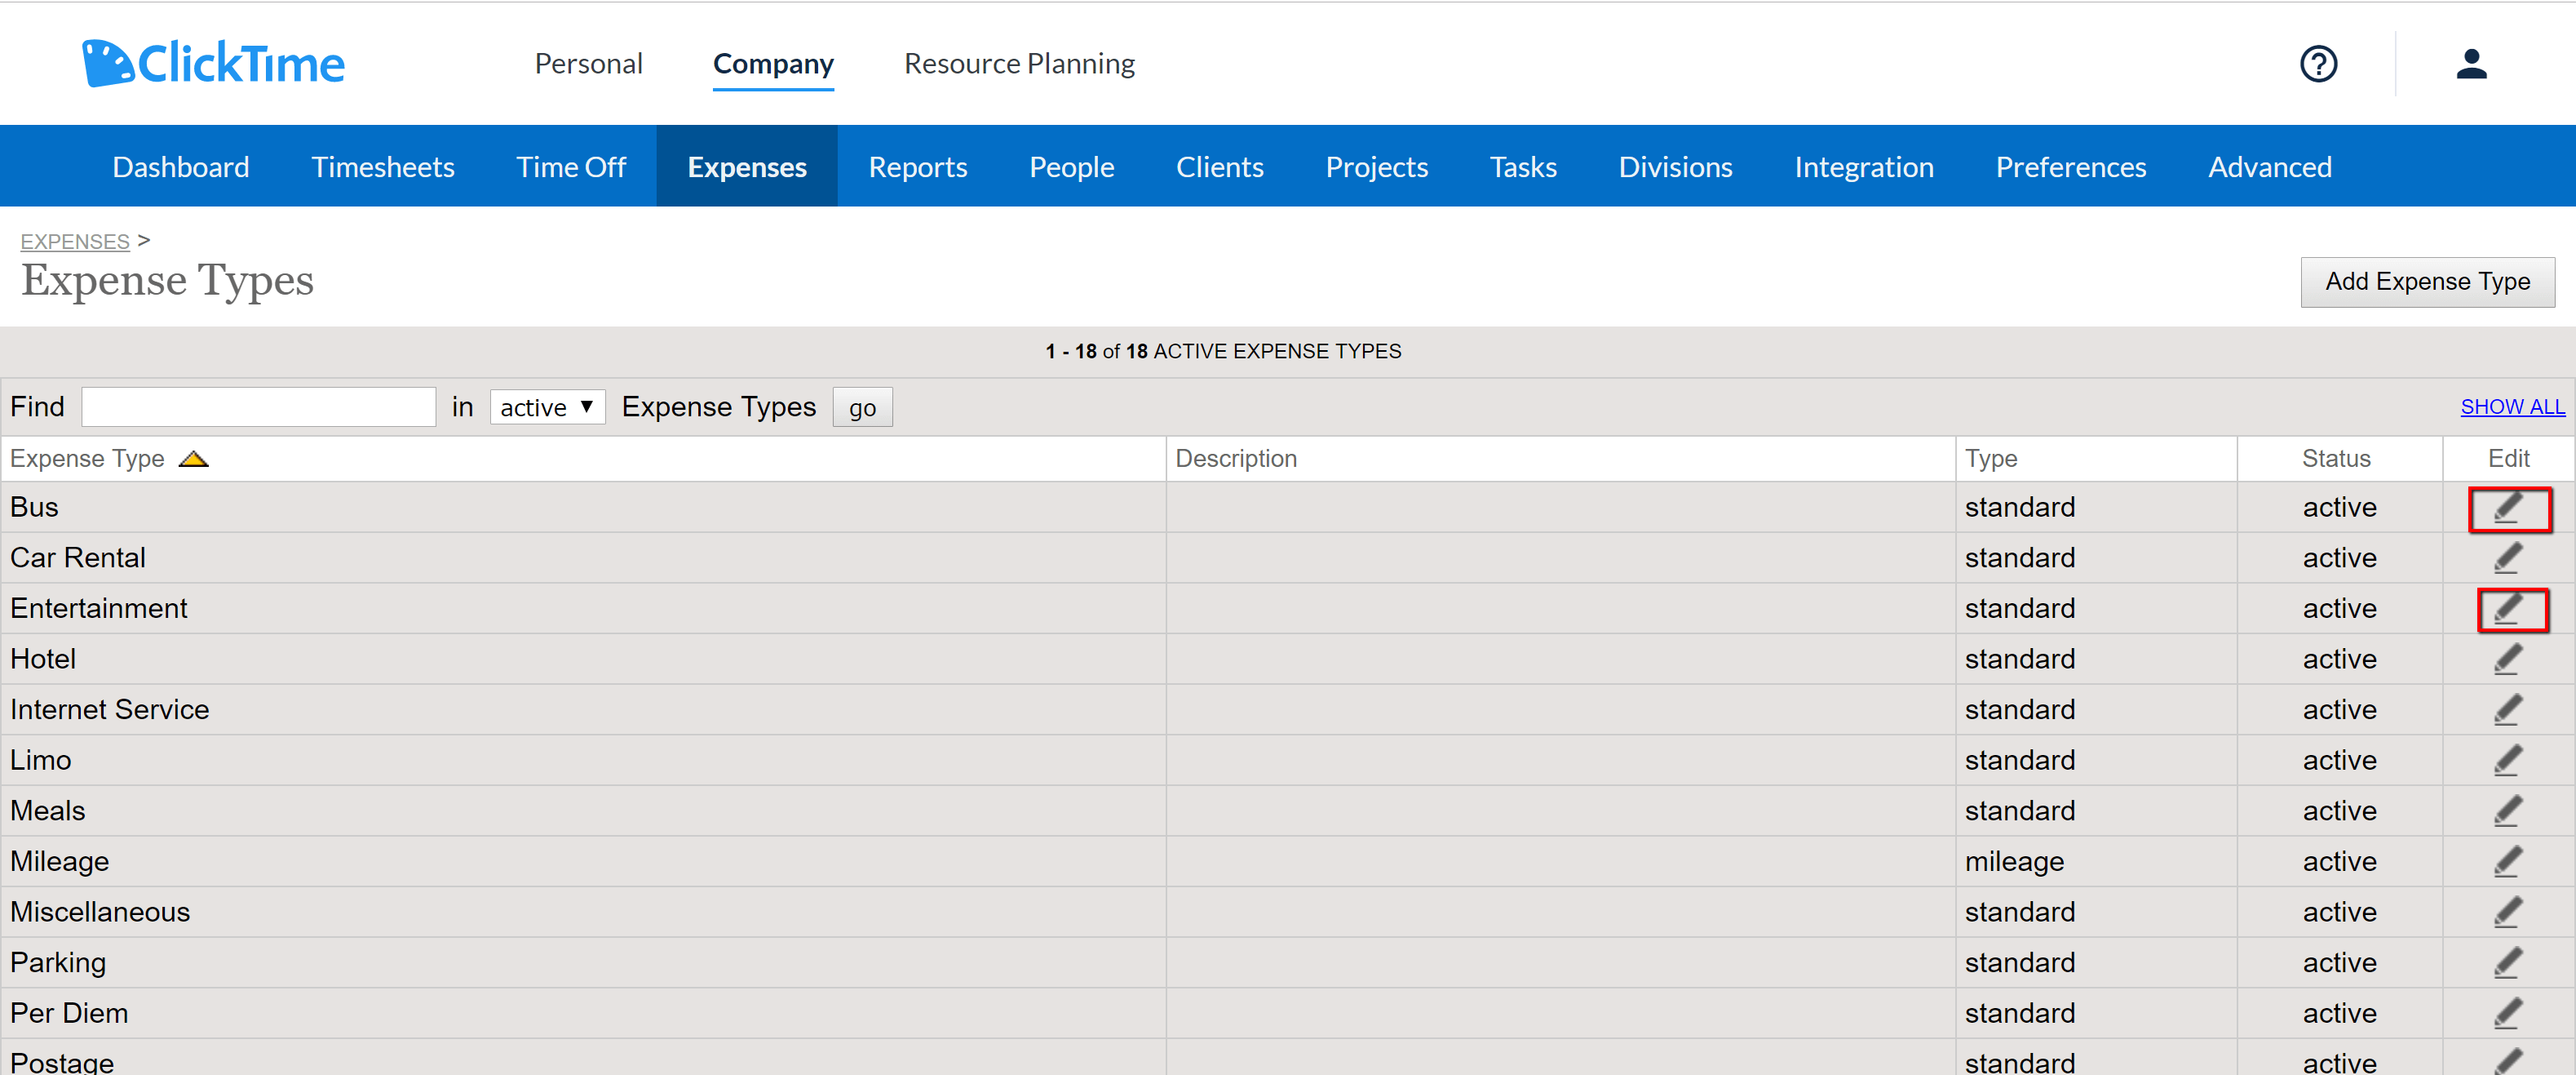
Task: Edit the Per Diem expense type
Action: coord(2508,1012)
